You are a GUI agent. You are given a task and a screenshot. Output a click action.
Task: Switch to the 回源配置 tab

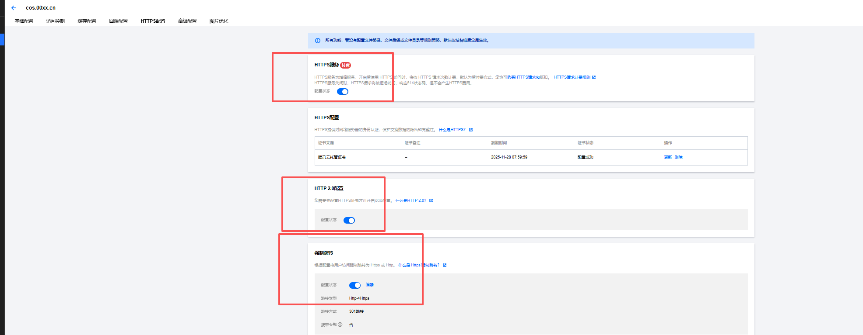coord(119,21)
